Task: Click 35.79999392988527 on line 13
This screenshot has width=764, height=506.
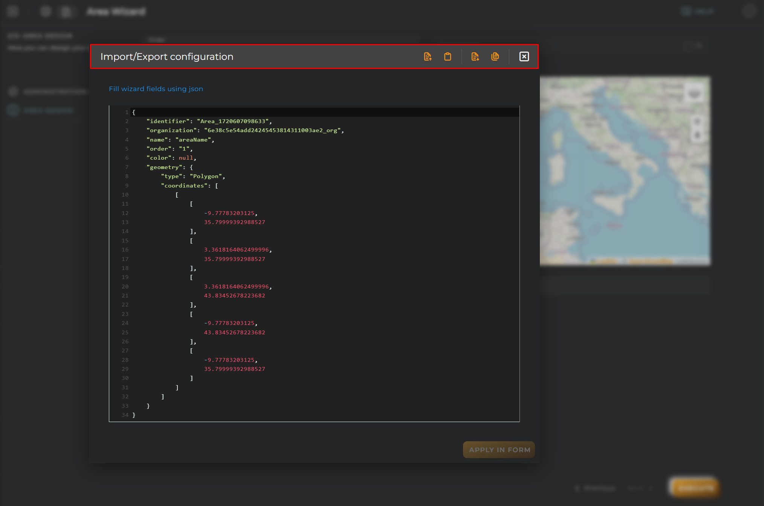Action: tap(235, 222)
